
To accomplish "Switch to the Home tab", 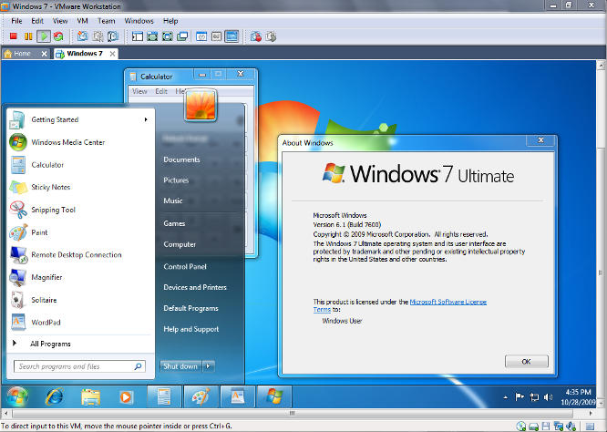I will tap(17, 54).
